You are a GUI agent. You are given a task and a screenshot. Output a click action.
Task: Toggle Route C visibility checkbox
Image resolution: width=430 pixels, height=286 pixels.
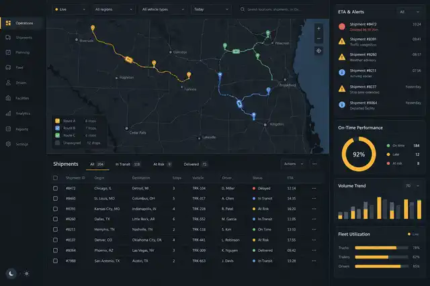coord(57,136)
